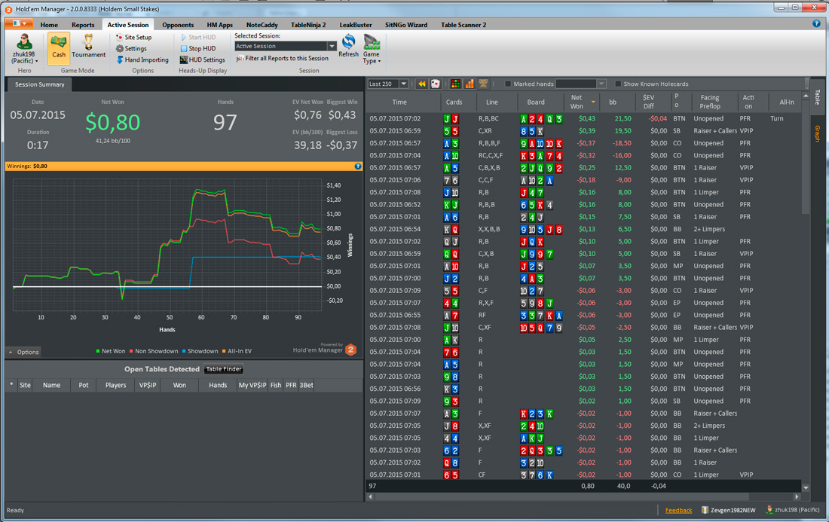
Task: Sort hands by Board column
Action: click(x=536, y=102)
